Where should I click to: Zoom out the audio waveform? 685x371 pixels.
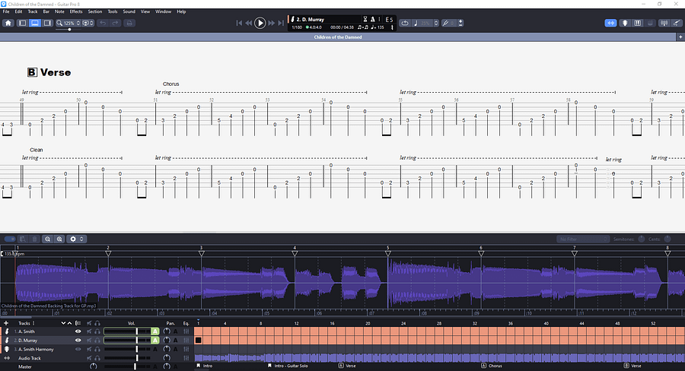pos(48,239)
